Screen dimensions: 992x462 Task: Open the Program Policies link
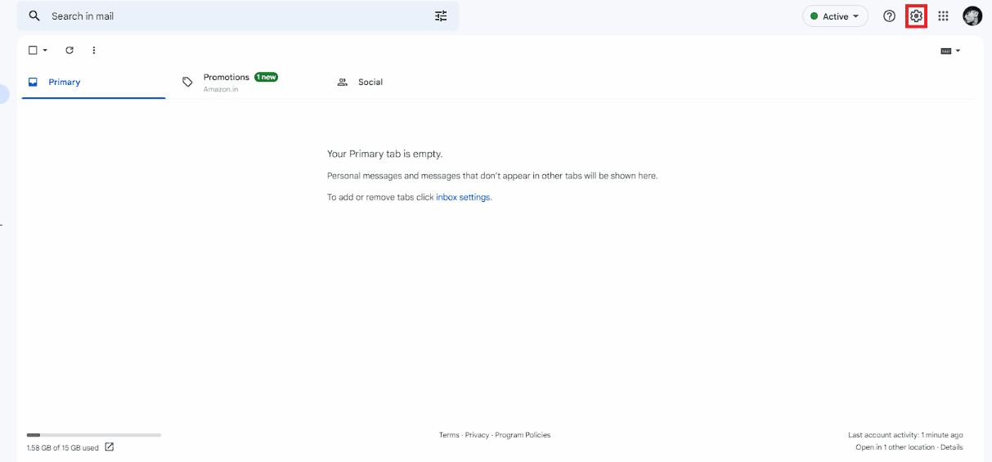(523, 435)
